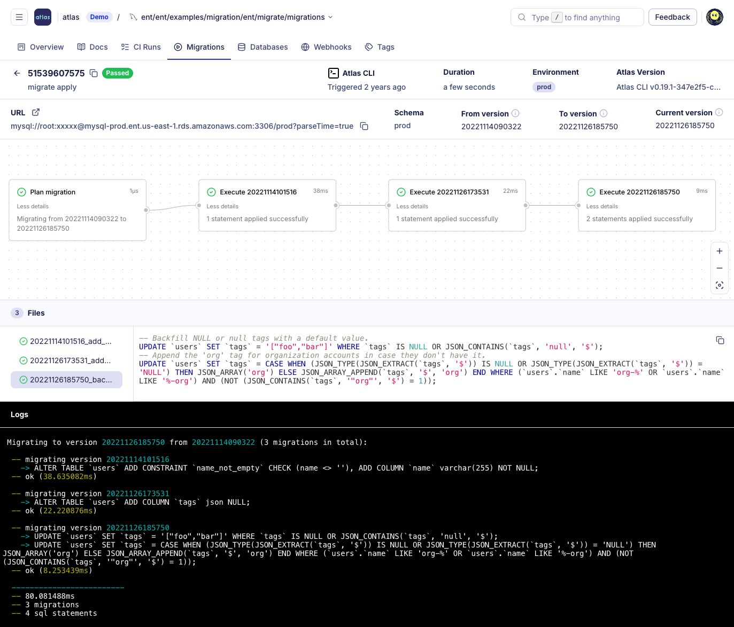Zoom out of the graph using minus icon

719,268
